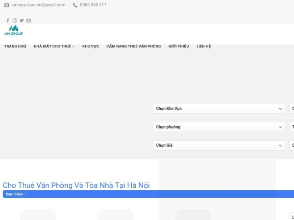Open the Chọn Giá dropdown
Viewport: 294px width, 220px height.
tap(219, 145)
